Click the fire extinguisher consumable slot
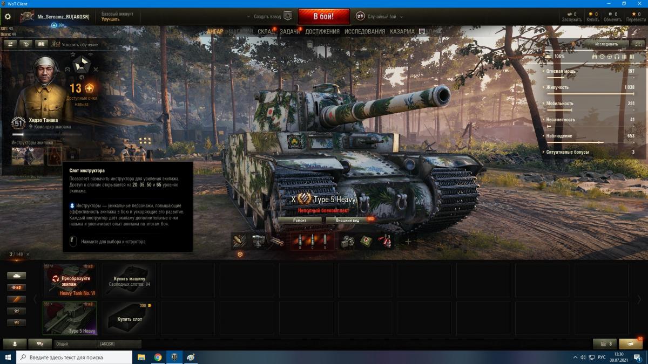This screenshot has height=364, width=648. [x=384, y=241]
